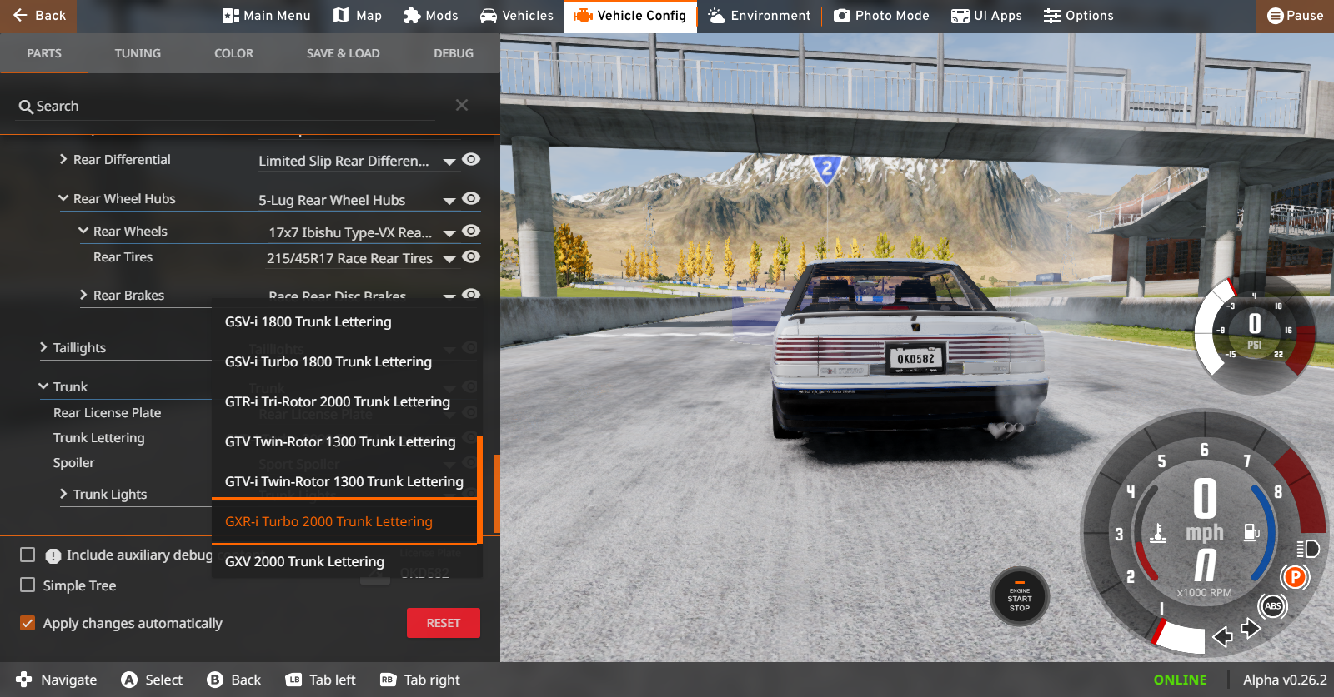Expand the Taillights tree item
The width and height of the screenshot is (1334, 697).
click(43, 347)
